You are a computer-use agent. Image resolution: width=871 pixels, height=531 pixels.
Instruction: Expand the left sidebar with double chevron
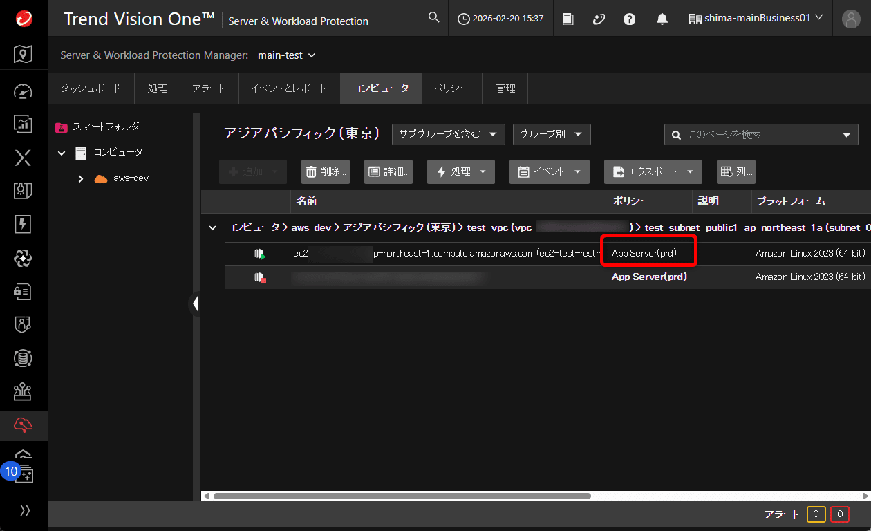coord(25,510)
